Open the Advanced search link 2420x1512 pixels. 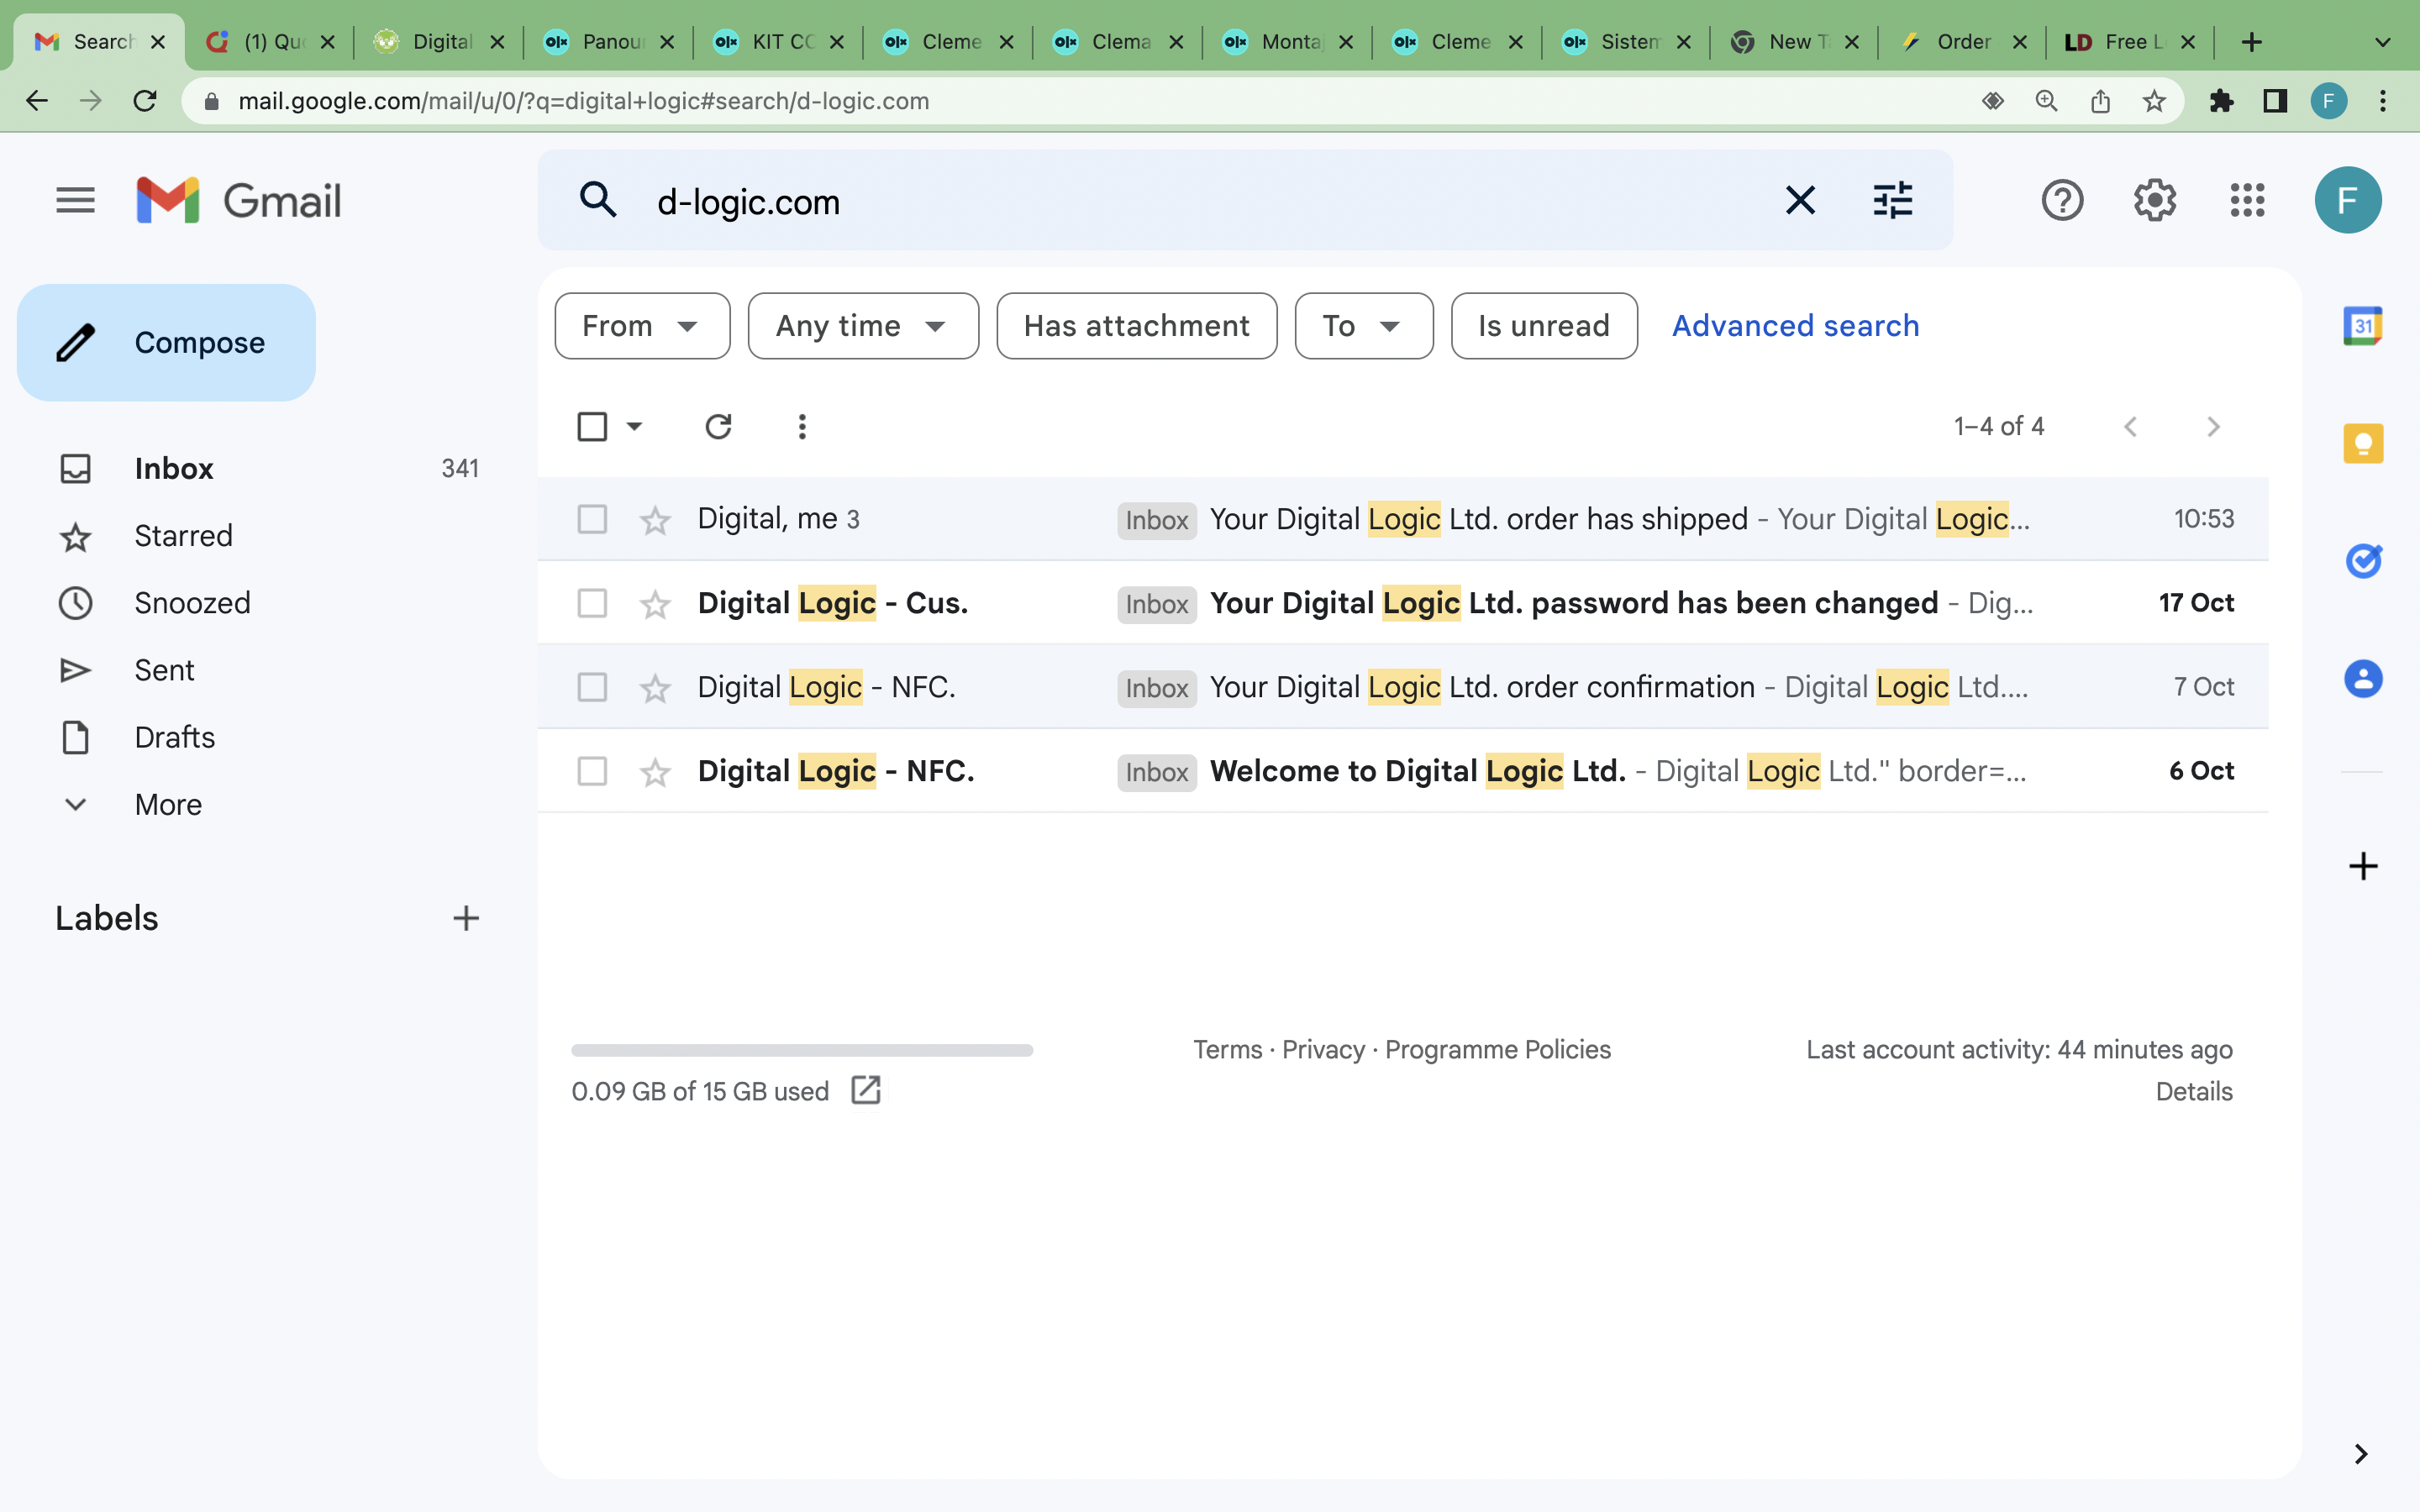[x=1795, y=326]
